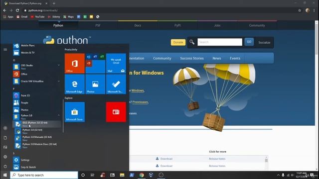Focus the taskbar search box
Image resolution: width=319 pixels, height=179 pixels.
click(44, 175)
